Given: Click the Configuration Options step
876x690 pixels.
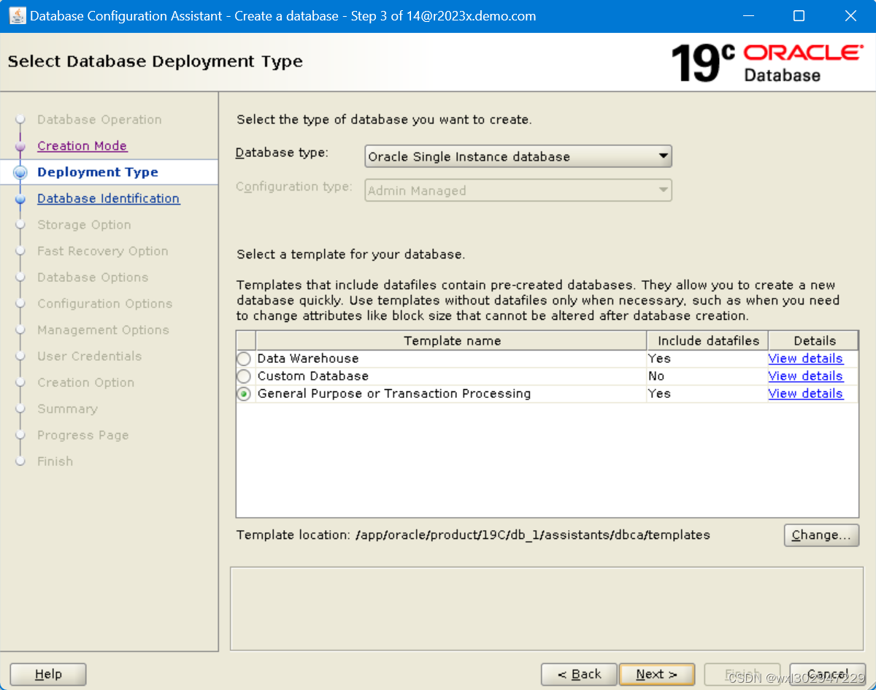Looking at the screenshot, I should (104, 304).
